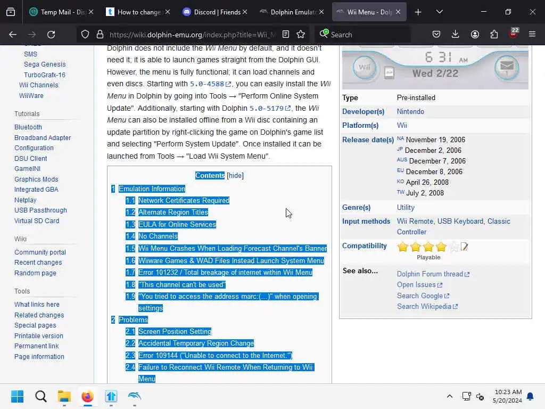Open File Explorer from taskbar
This screenshot has width=545, height=409.
(64, 396)
